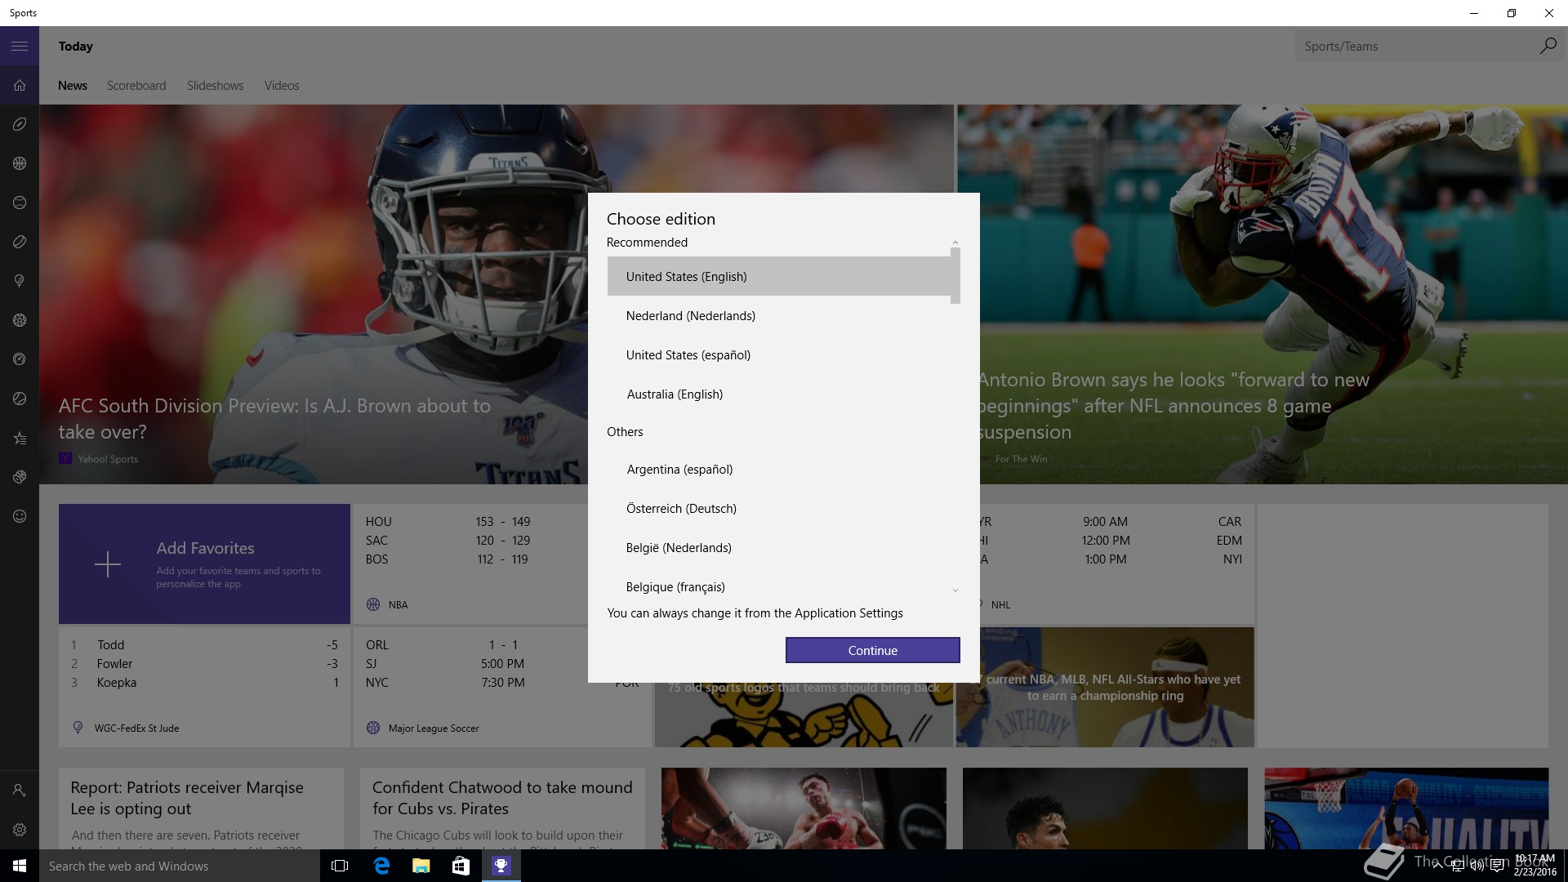The image size is (1568, 882).
Task: Click the edition list scroll-down arrow
Action: (x=955, y=590)
